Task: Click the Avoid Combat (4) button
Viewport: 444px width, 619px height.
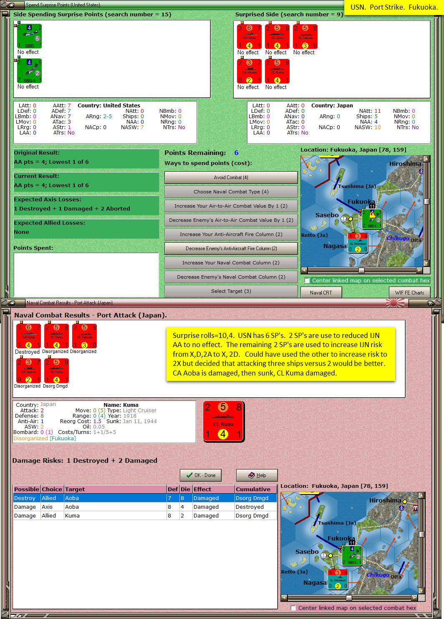Action: coord(231,178)
